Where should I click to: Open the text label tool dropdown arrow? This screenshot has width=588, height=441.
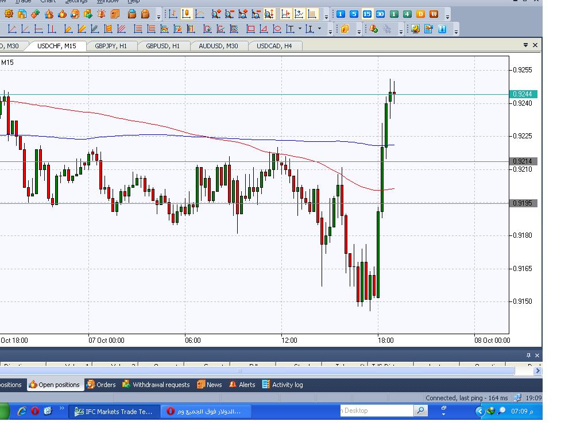(x=300, y=29)
